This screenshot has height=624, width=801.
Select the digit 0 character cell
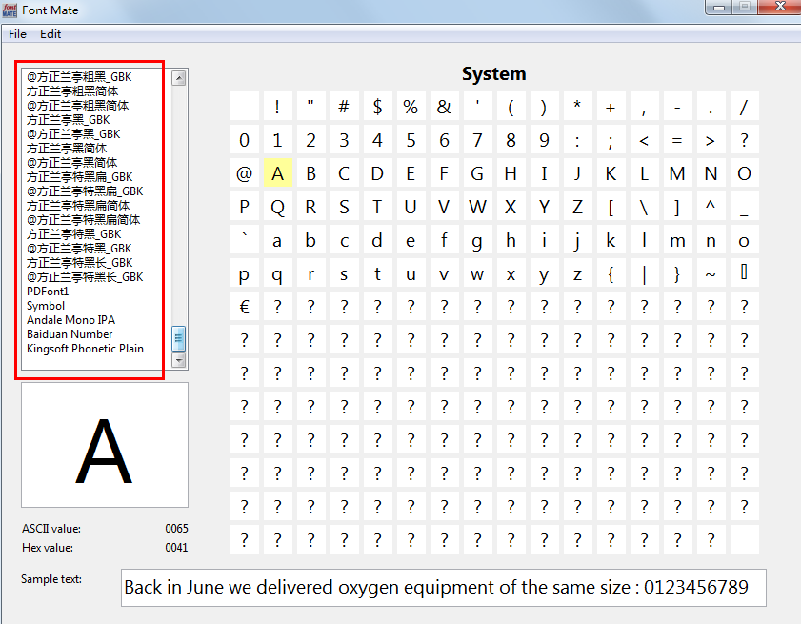[x=244, y=139]
